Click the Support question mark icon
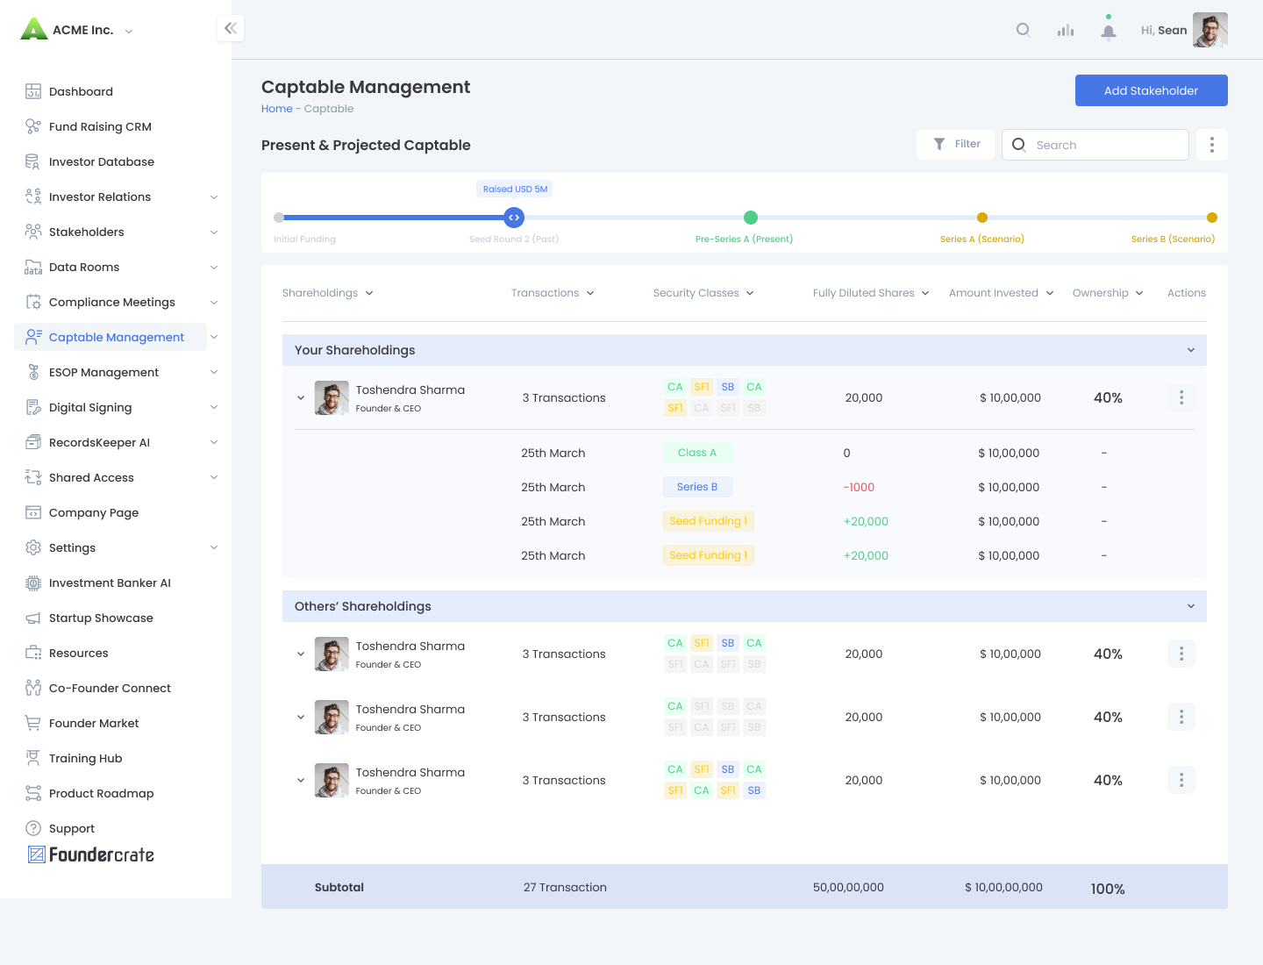 tap(33, 828)
